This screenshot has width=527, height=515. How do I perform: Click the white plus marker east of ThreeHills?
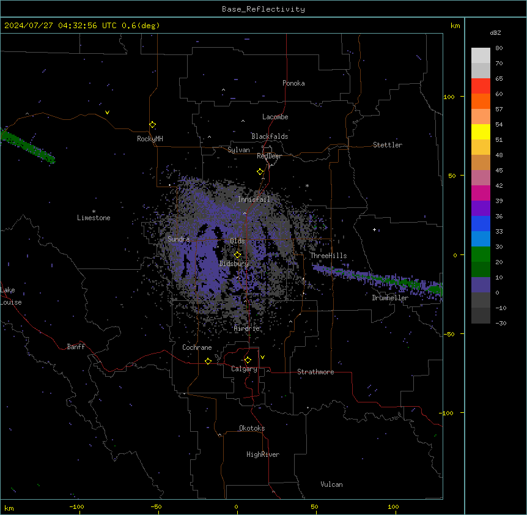coord(374,229)
